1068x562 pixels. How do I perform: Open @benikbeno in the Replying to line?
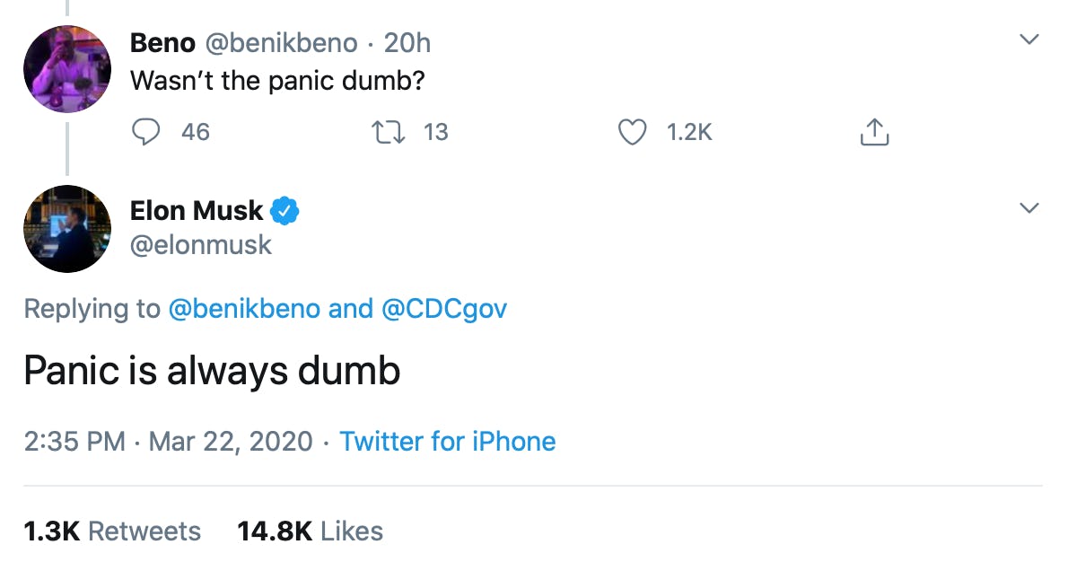[x=243, y=309]
